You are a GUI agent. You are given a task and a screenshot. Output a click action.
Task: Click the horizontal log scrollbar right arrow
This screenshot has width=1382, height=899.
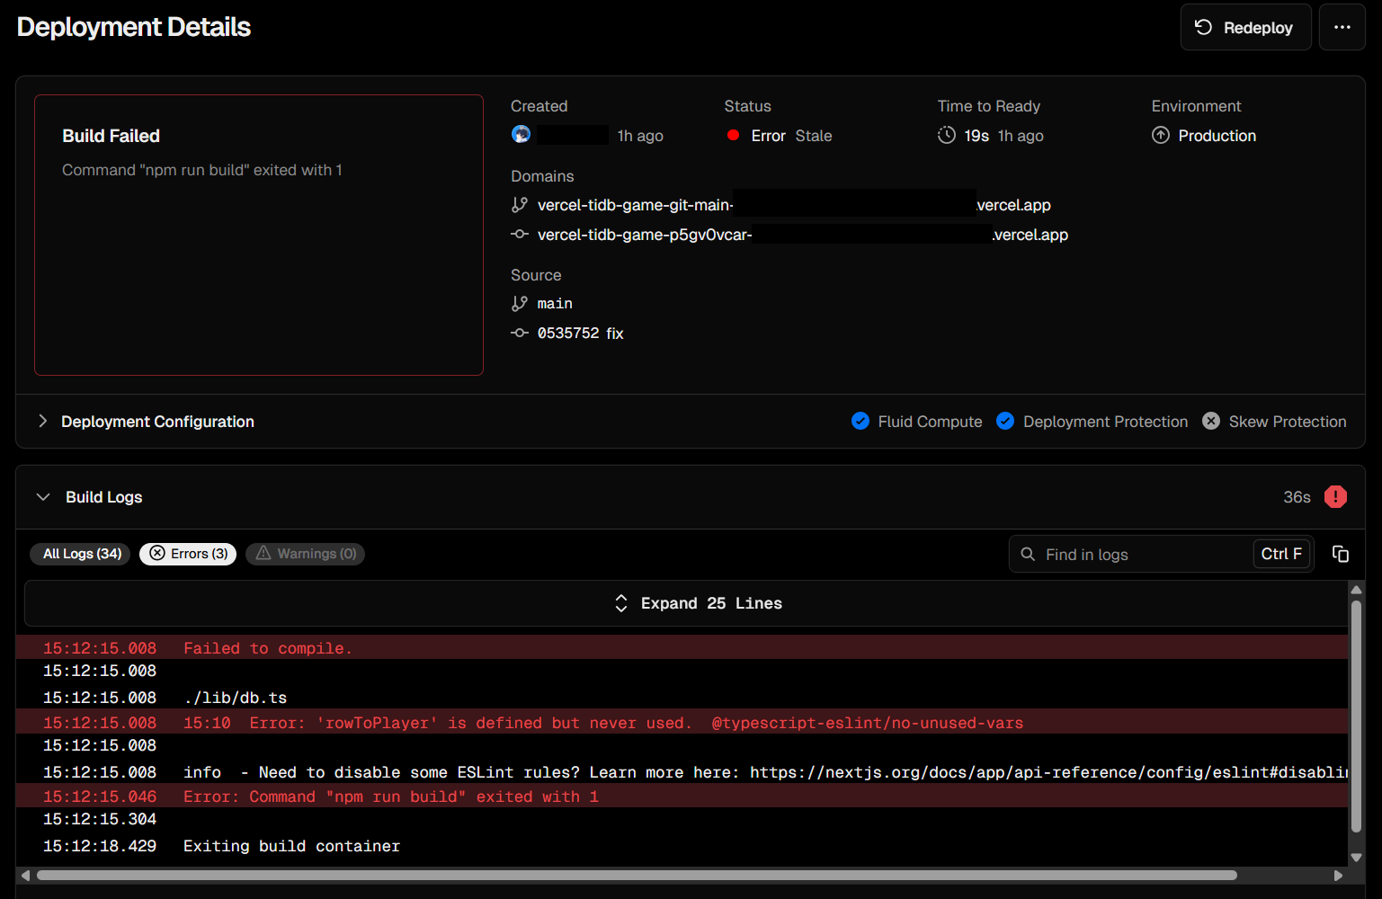(x=1338, y=875)
